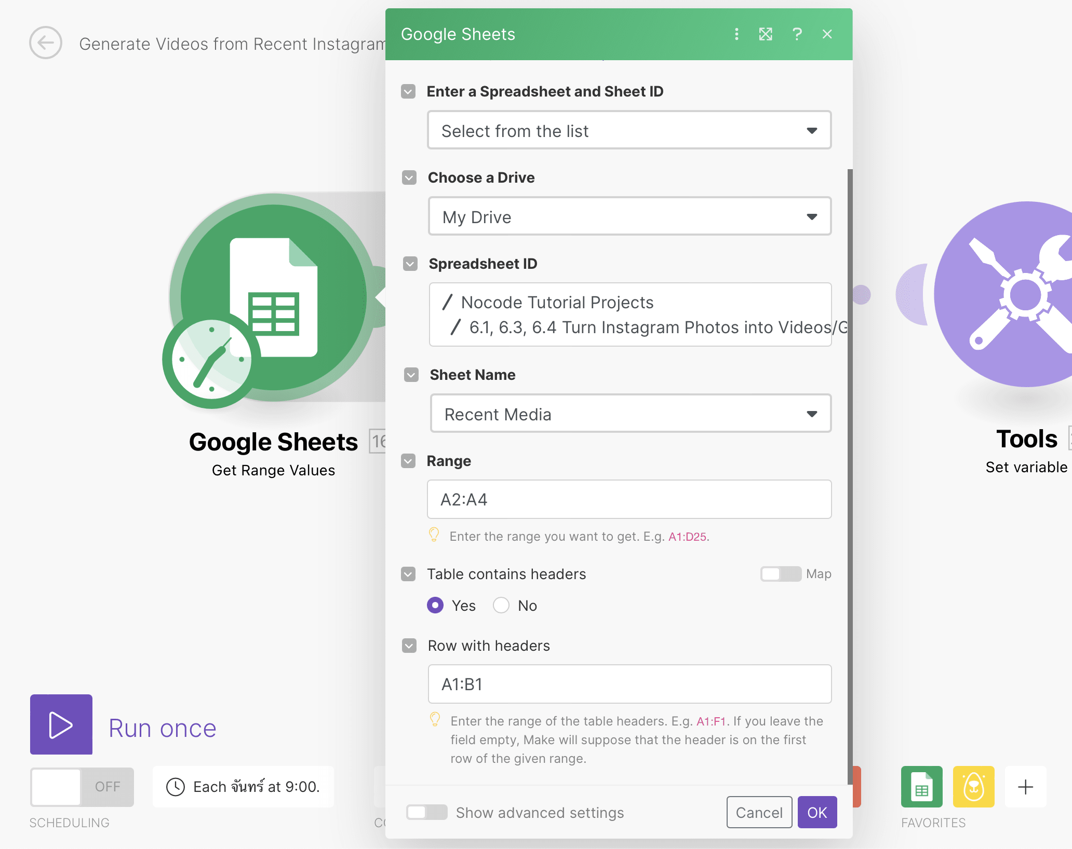This screenshot has height=849, width=1072.
Task: Add a new app with the plus icon
Action: pos(1025,787)
